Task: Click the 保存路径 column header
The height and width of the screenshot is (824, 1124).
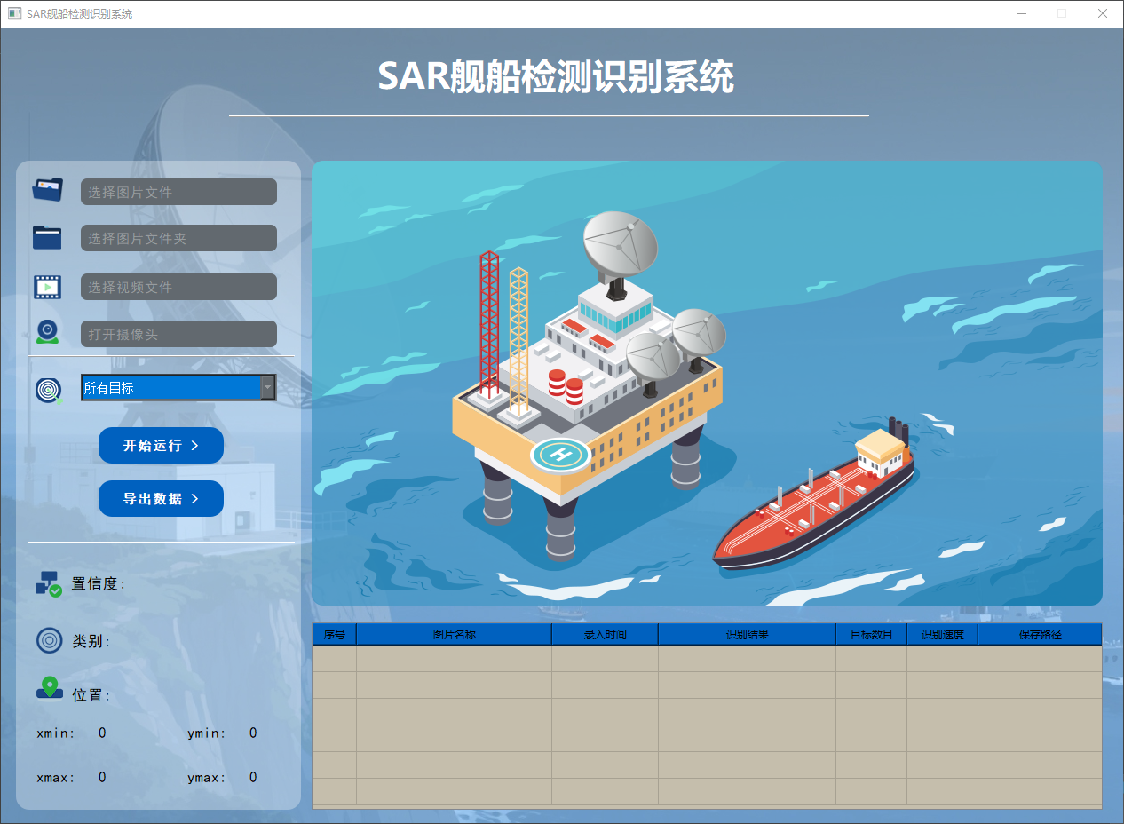Action: click(x=1041, y=634)
